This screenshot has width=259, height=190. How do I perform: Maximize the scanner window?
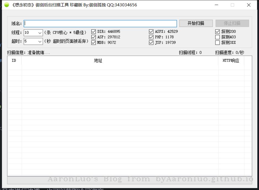coord(232,5)
